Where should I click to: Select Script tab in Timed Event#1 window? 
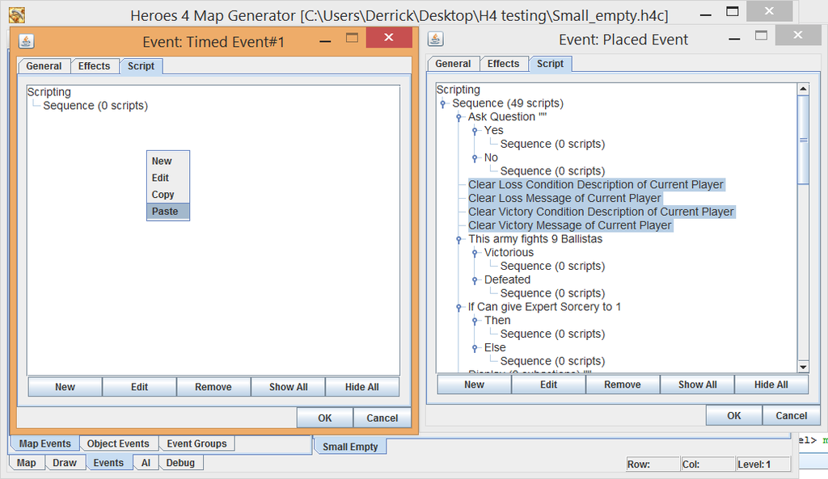coord(141,66)
